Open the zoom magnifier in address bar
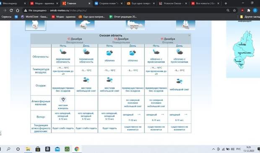Screen dimensions: 260x153 [x=228, y=11]
